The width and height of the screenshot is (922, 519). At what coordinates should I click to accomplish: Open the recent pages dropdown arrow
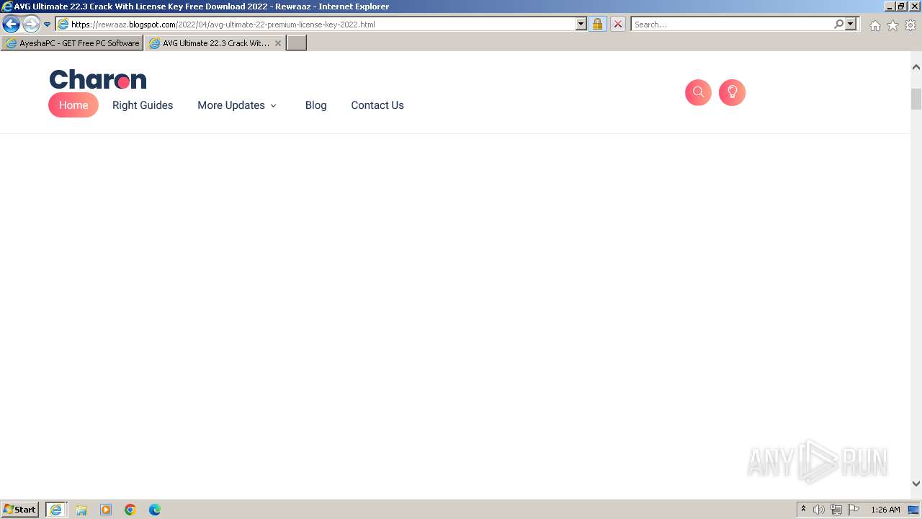click(47, 25)
